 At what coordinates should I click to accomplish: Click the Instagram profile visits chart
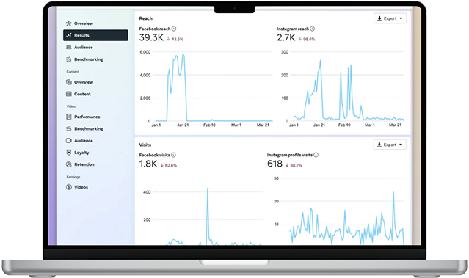(x=339, y=211)
